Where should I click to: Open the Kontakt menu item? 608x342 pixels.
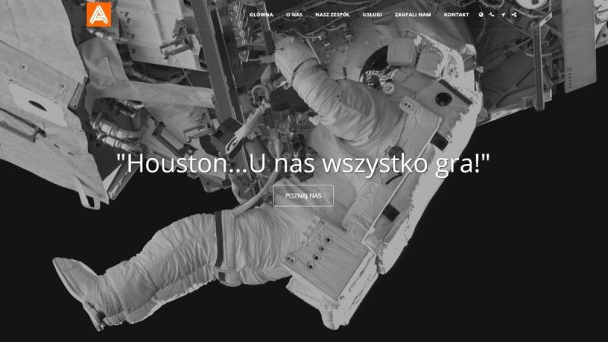pos(456,14)
